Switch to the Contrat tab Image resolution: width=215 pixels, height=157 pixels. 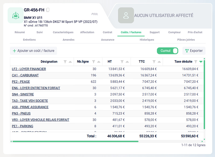pos(108,32)
